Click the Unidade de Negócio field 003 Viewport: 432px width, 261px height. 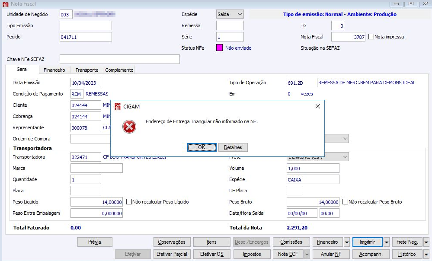pyautogui.click(x=66, y=14)
